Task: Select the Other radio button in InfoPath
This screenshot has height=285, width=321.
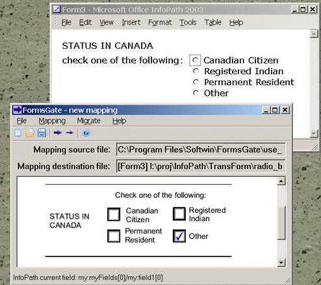Action: (x=196, y=93)
